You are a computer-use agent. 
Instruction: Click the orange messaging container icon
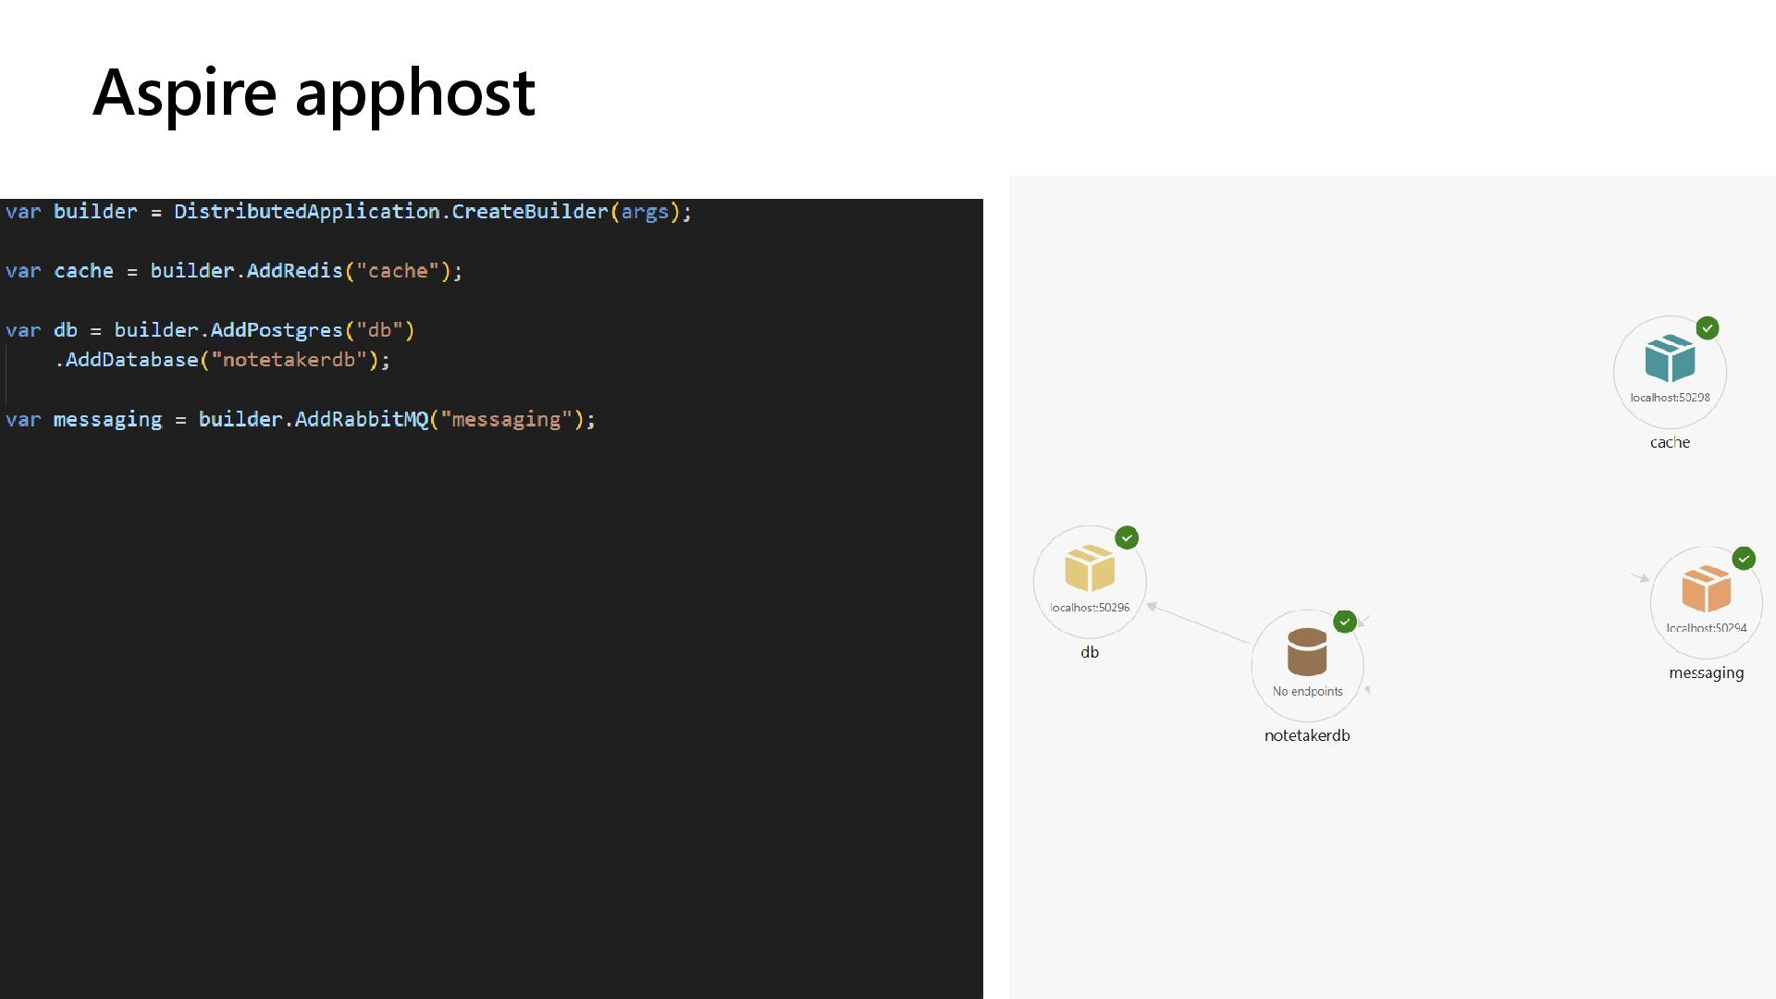coord(1706,588)
